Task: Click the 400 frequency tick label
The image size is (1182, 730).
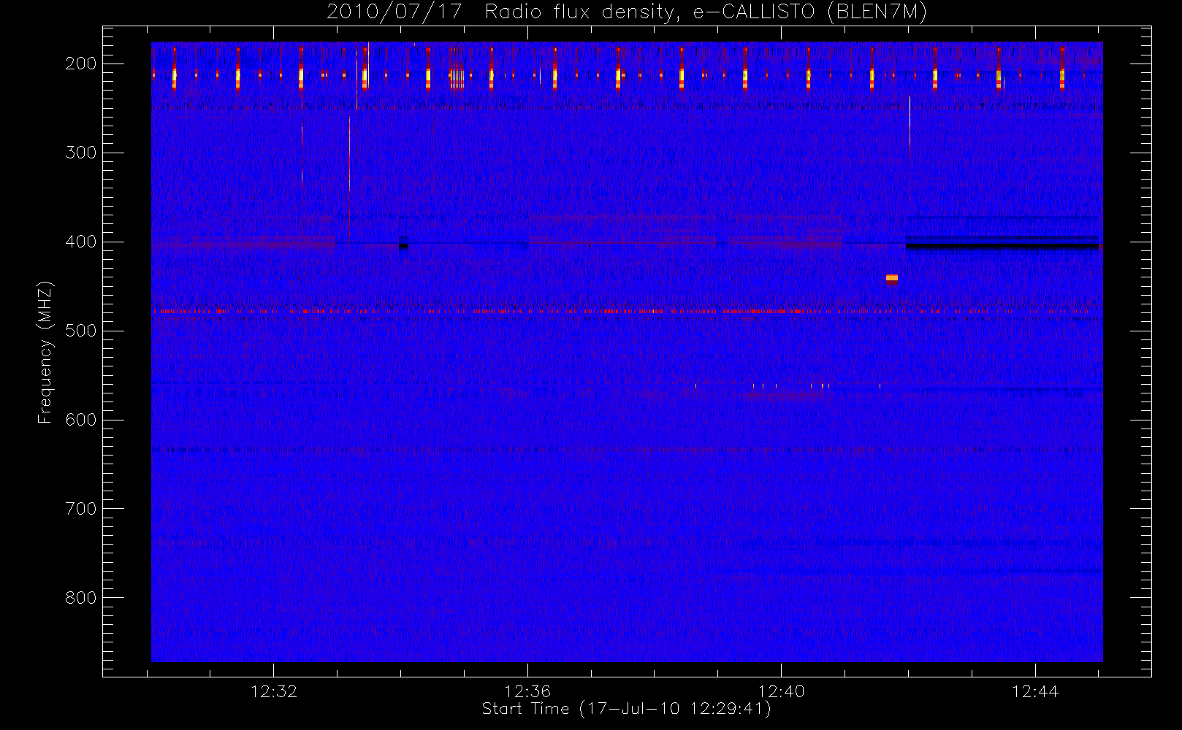Action: [80, 242]
